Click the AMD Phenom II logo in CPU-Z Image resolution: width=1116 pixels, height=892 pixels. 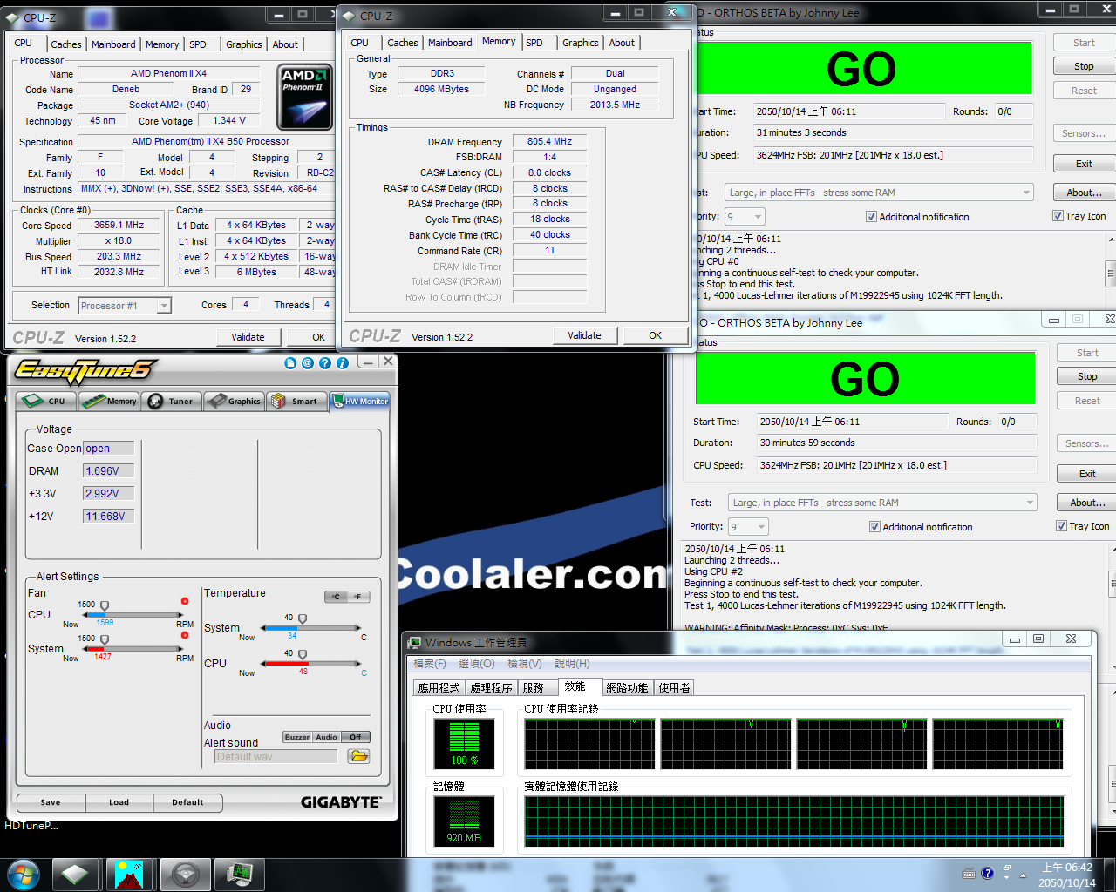tap(304, 98)
